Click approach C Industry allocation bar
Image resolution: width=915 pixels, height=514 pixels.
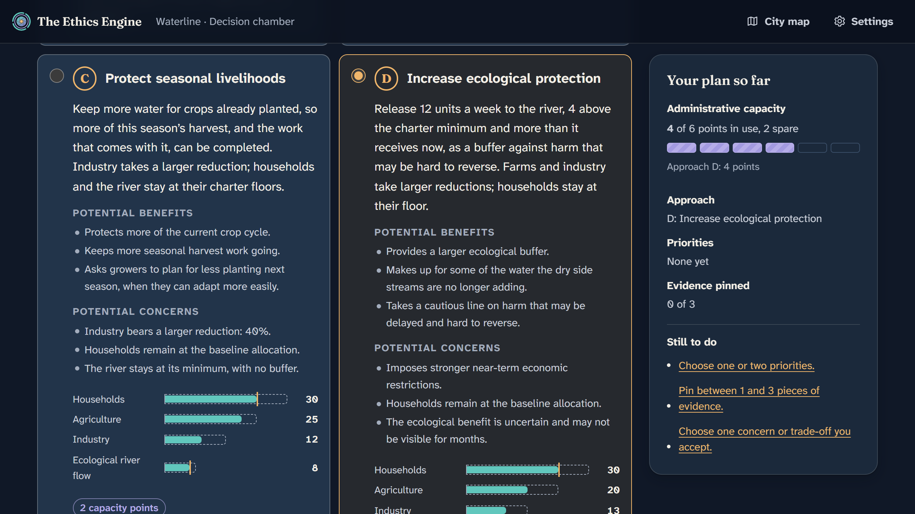click(195, 439)
